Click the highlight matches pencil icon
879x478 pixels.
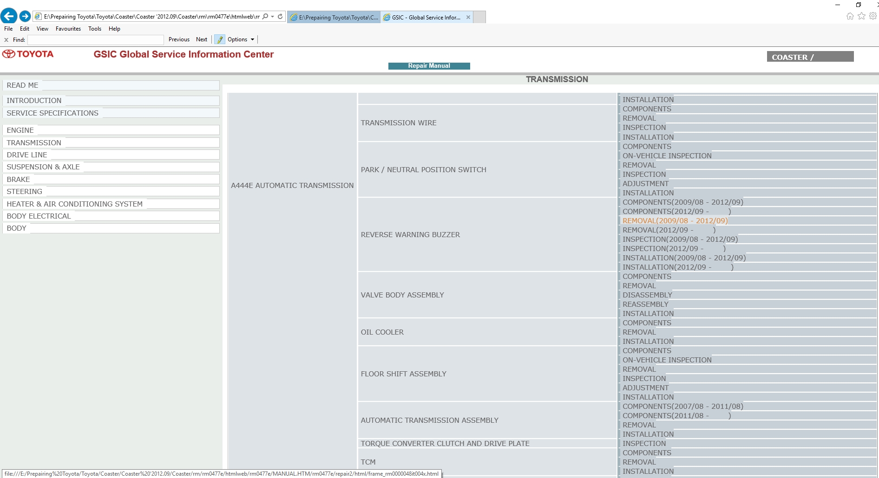click(220, 39)
